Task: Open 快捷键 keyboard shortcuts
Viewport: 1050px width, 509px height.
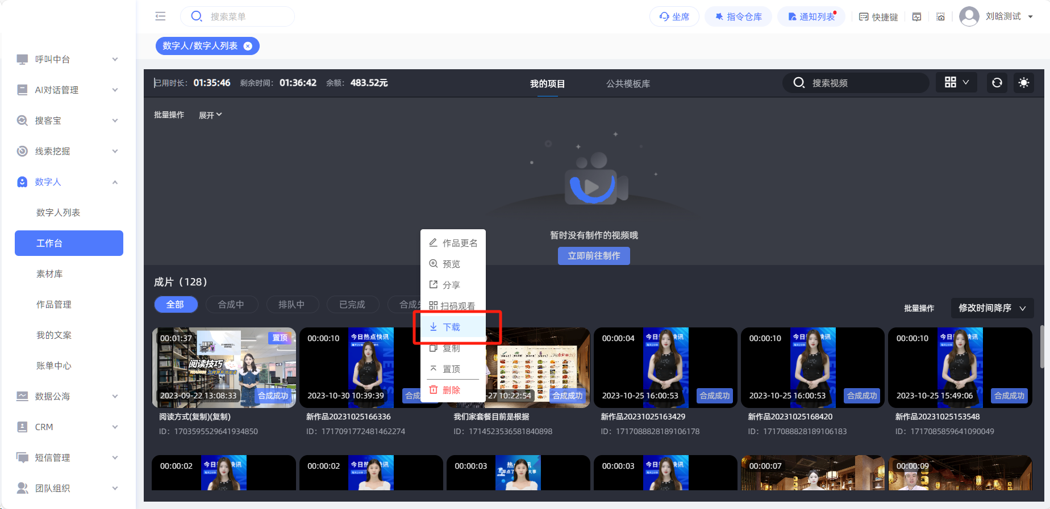Action: coord(878,17)
